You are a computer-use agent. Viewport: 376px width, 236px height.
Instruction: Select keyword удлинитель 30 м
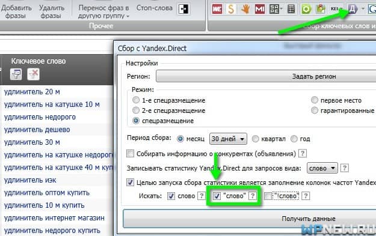tap(32, 142)
